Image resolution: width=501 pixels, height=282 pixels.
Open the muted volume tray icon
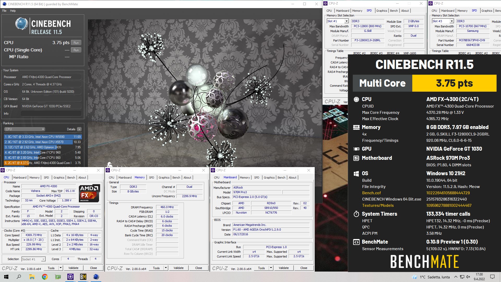[468, 277]
